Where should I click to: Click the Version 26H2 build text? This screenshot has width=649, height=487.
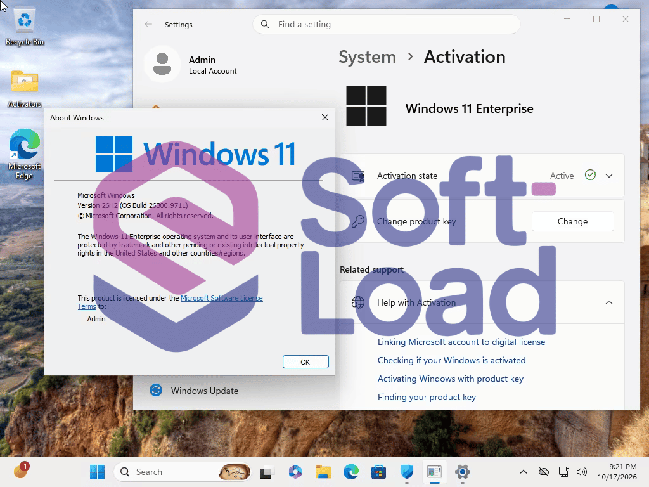pyautogui.click(x=132, y=205)
